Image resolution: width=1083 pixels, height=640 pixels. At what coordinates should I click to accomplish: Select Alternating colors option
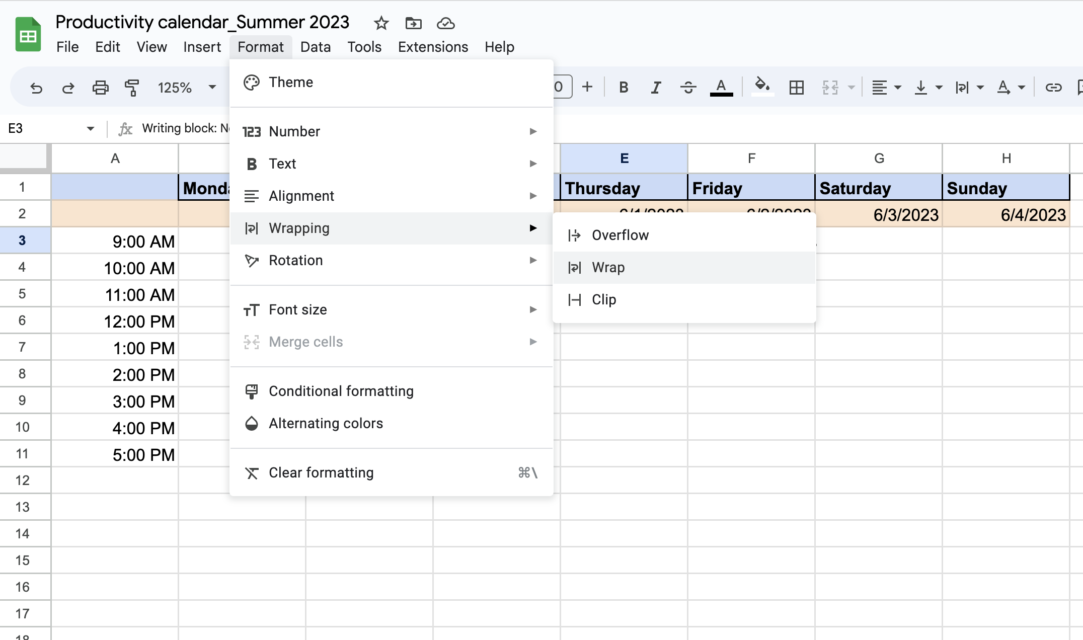tap(325, 424)
